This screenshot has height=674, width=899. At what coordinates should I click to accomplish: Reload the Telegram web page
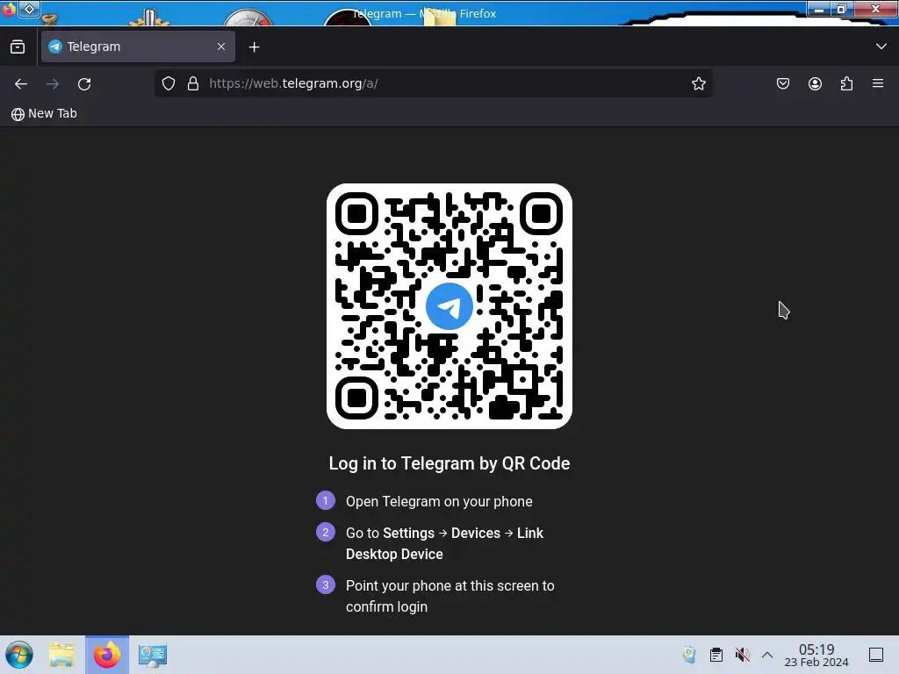pyautogui.click(x=84, y=83)
